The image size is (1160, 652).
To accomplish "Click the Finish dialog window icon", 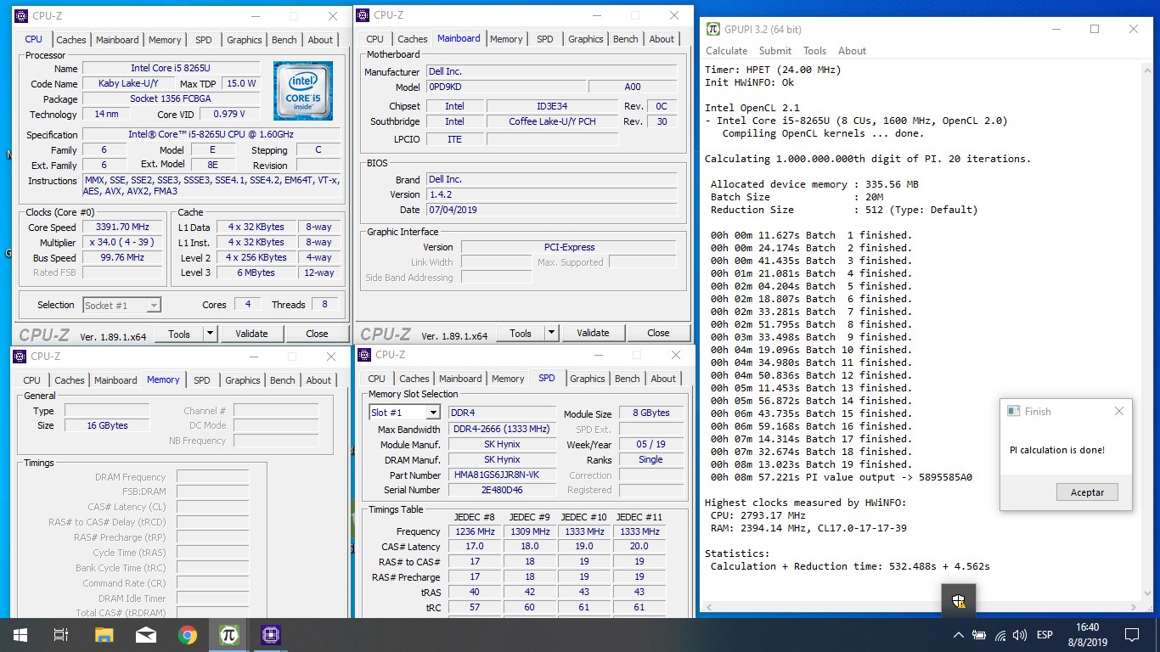I will pyautogui.click(x=1013, y=411).
